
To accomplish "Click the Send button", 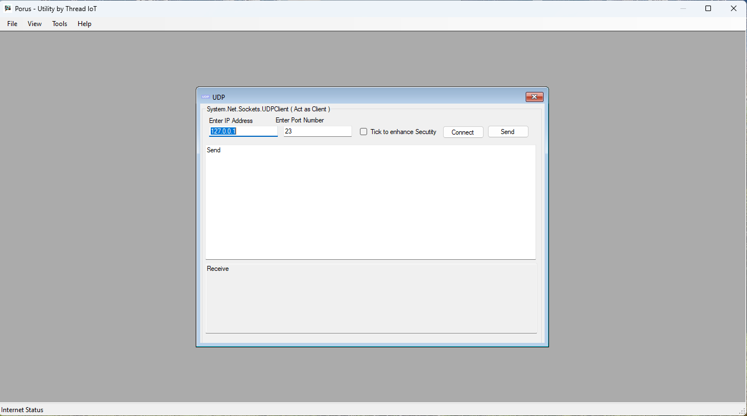I will [x=507, y=132].
